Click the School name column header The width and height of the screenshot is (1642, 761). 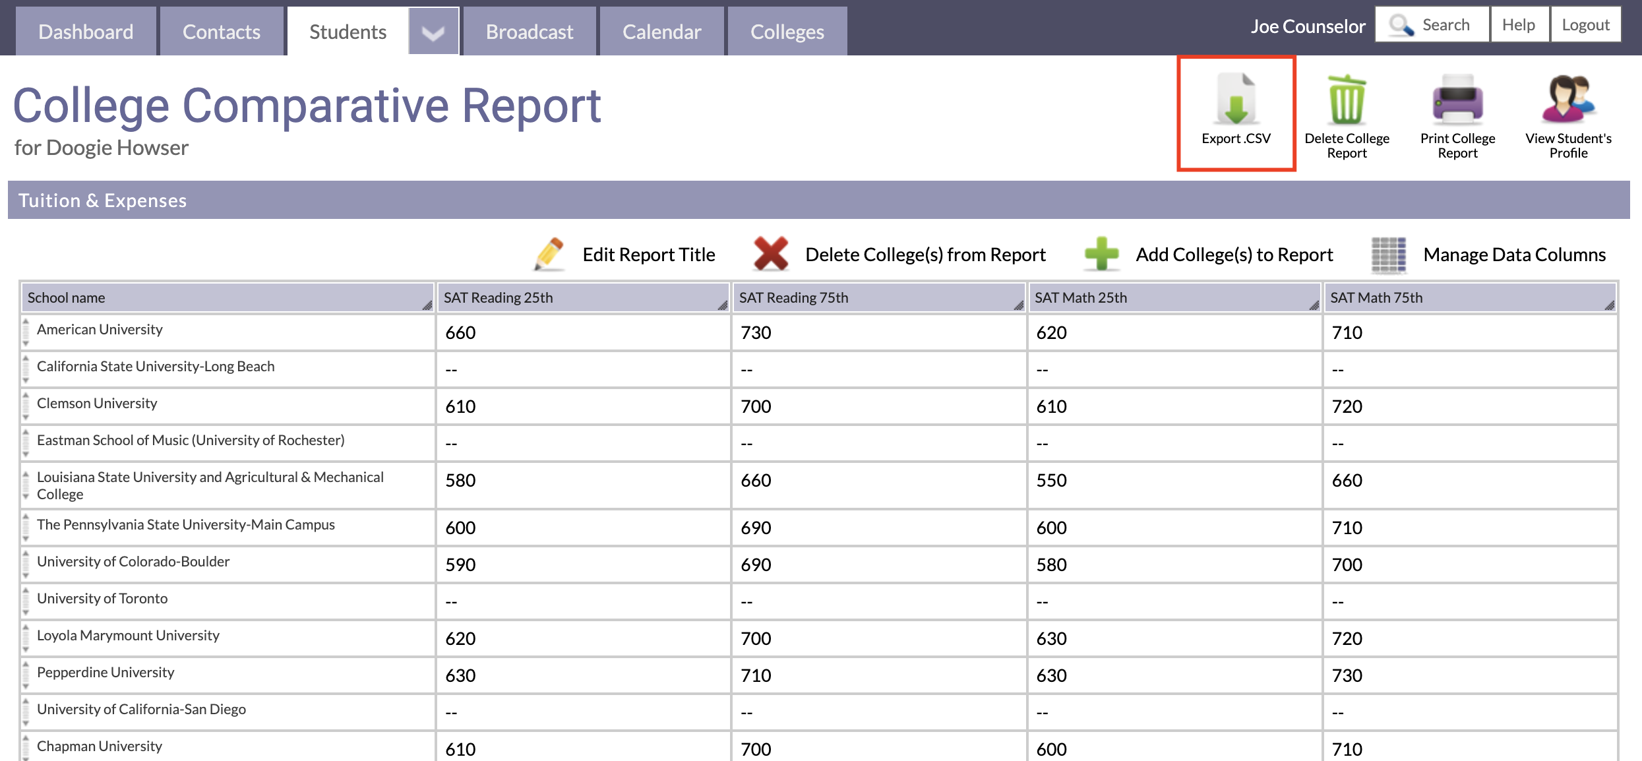228,297
